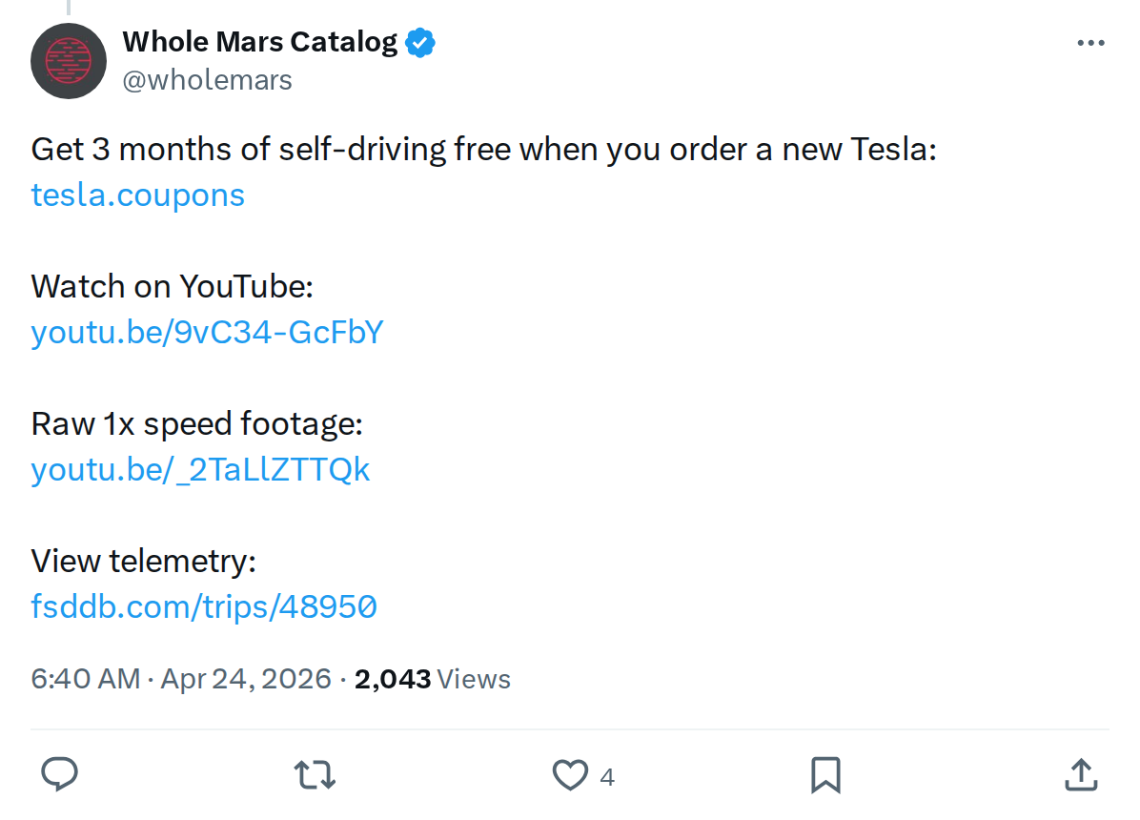1140x820 pixels.
Task: Open the YouTube link youtu.be/9vC34-GcFbY
Action: pos(207,332)
